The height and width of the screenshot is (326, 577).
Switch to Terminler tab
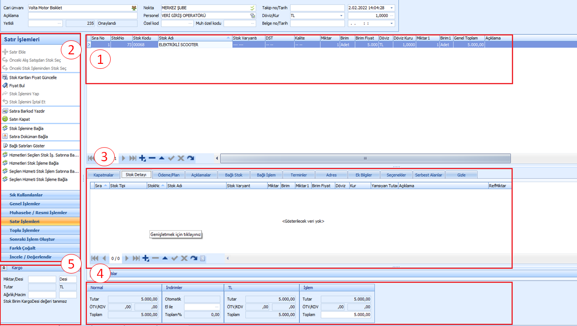click(298, 175)
